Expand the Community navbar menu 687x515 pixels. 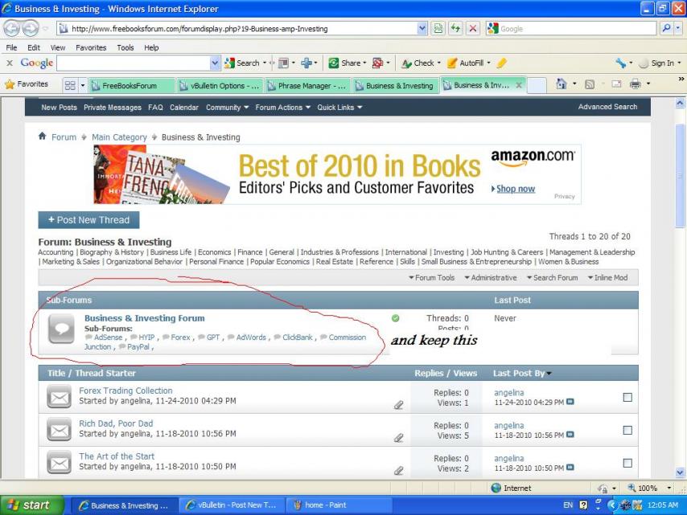coord(227,107)
